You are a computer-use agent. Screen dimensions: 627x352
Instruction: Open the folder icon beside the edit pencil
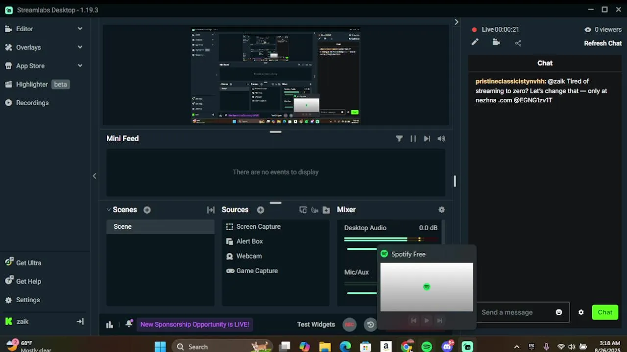pos(496,43)
